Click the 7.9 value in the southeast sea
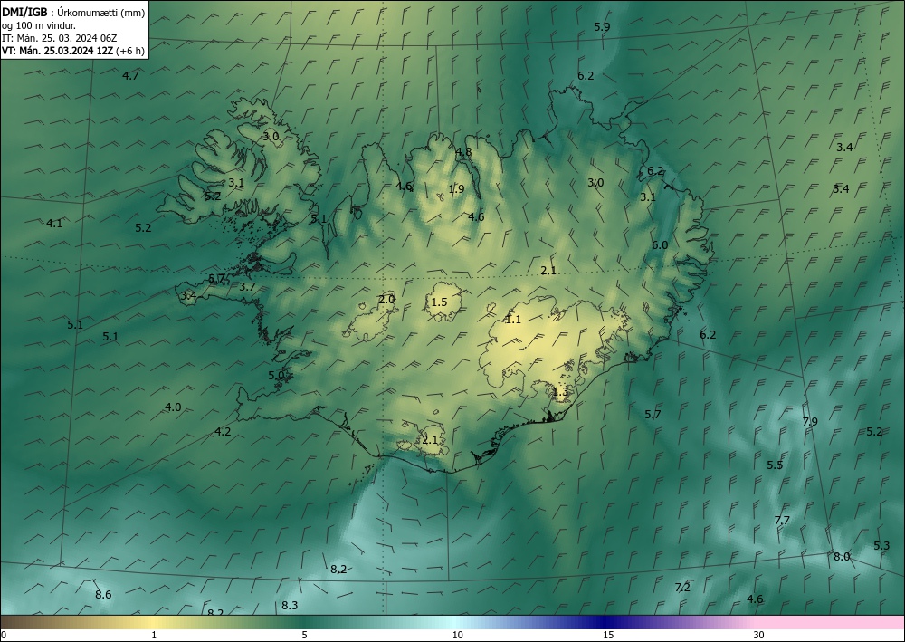905x642 pixels. [810, 422]
